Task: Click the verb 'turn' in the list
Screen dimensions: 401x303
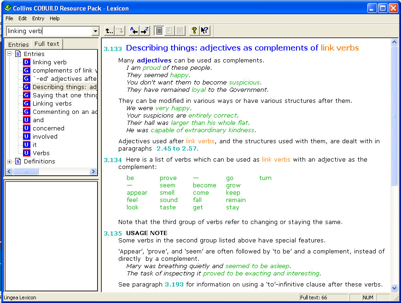Action: pos(266,178)
